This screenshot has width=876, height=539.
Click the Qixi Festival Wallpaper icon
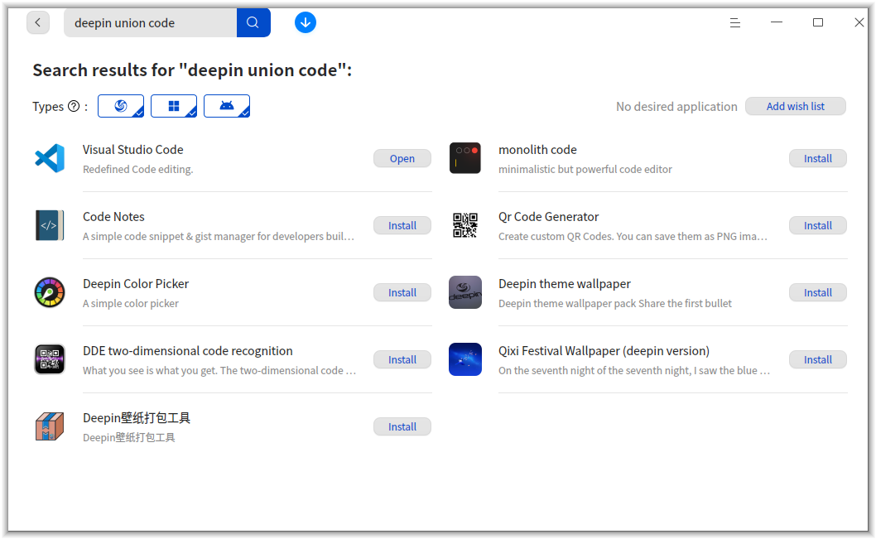[x=464, y=359]
